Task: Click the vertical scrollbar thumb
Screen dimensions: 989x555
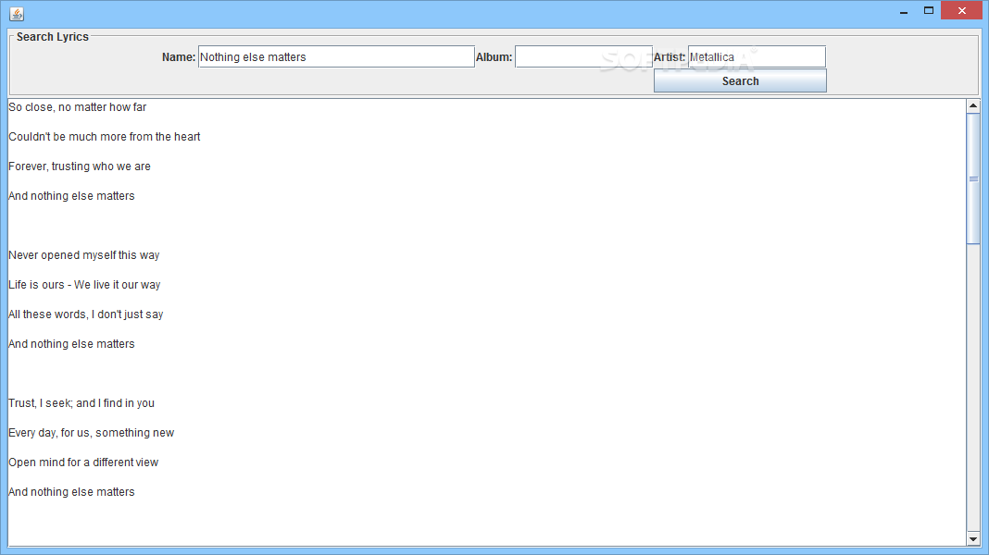Action: point(972,179)
